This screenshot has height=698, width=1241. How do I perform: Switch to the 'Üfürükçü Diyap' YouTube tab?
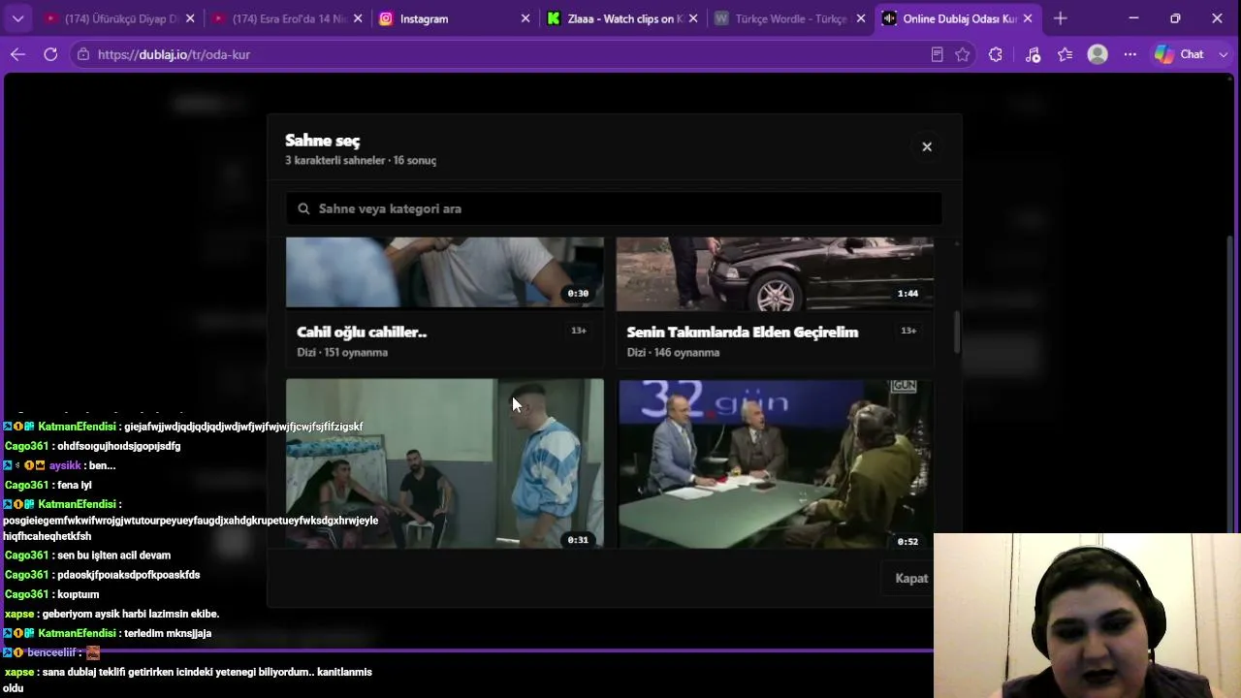tap(121, 18)
